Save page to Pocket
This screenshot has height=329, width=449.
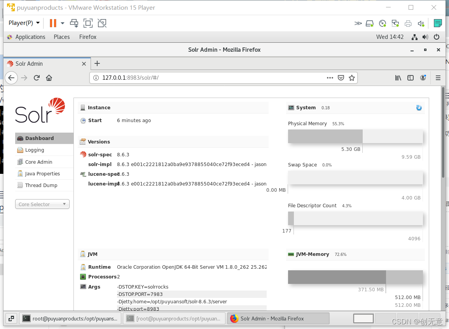(x=341, y=78)
